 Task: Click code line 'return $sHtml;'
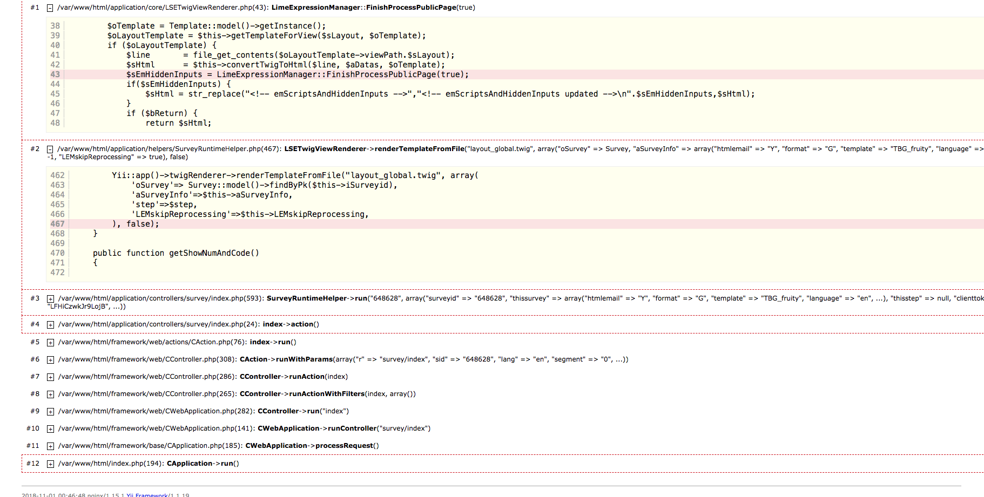(178, 123)
